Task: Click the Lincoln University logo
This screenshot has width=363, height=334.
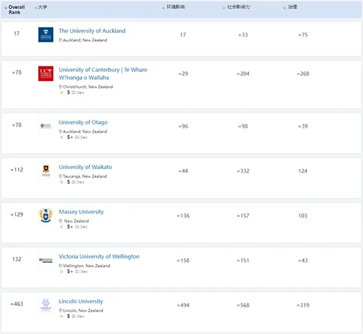Action: (x=45, y=305)
